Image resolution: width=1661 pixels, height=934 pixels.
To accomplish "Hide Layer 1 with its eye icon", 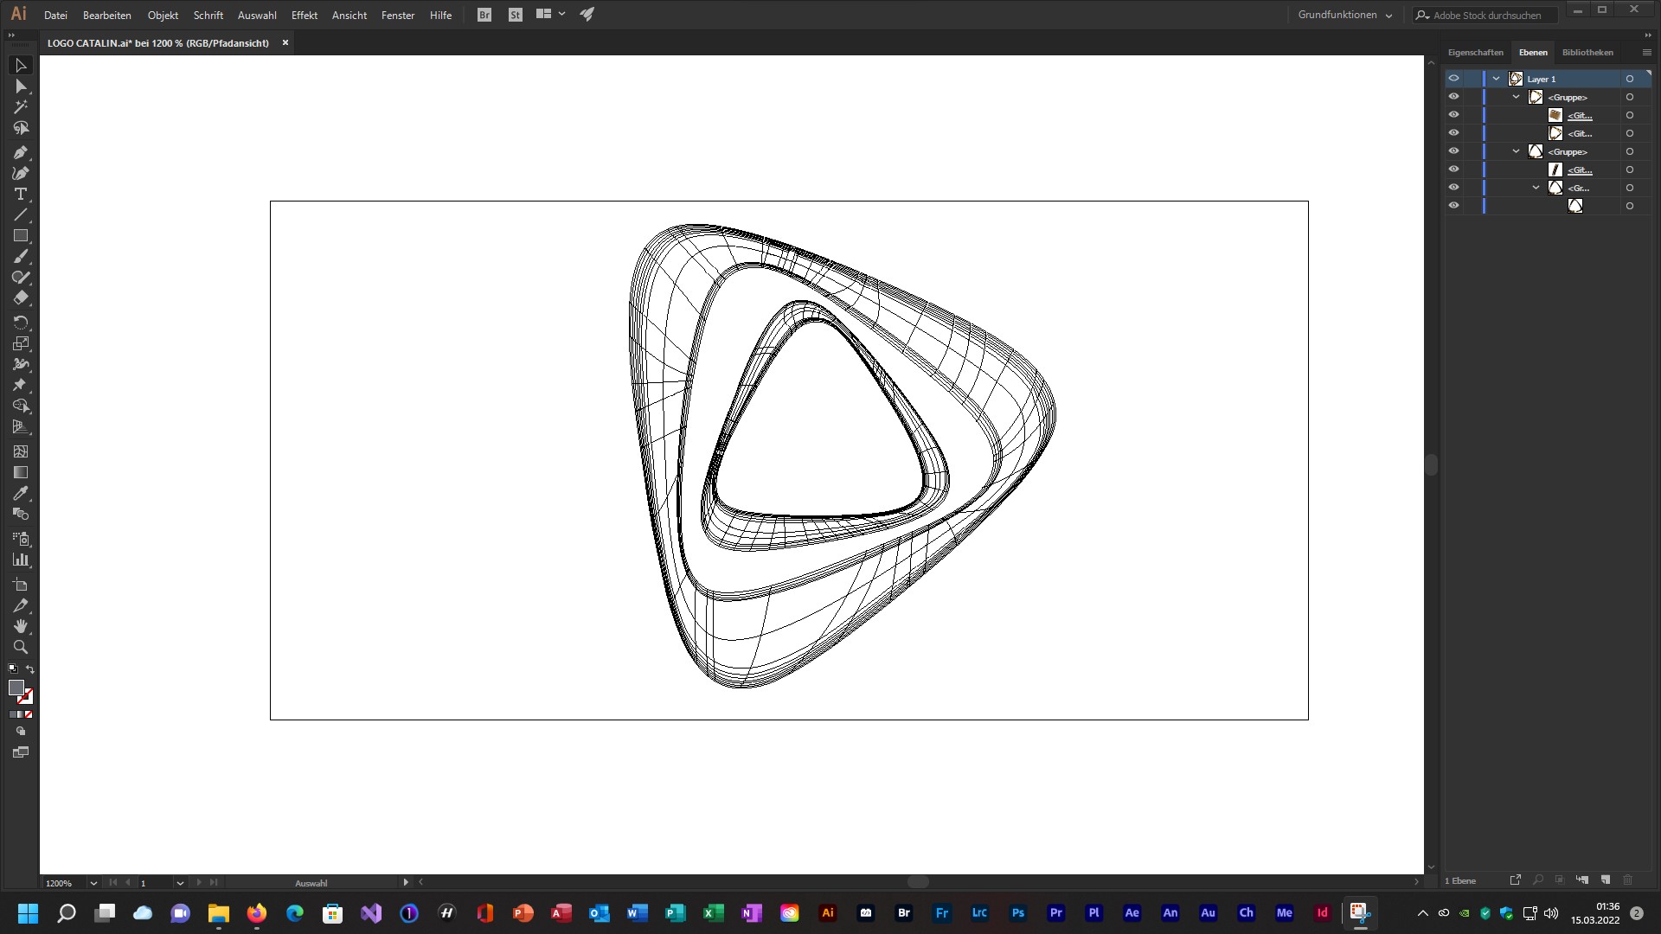I will tap(1453, 79).
